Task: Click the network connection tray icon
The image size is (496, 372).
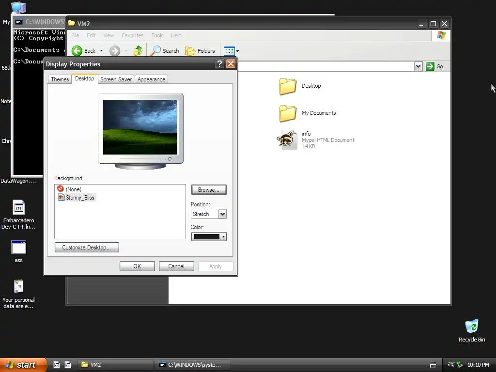Action: click(x=451, y=364)
